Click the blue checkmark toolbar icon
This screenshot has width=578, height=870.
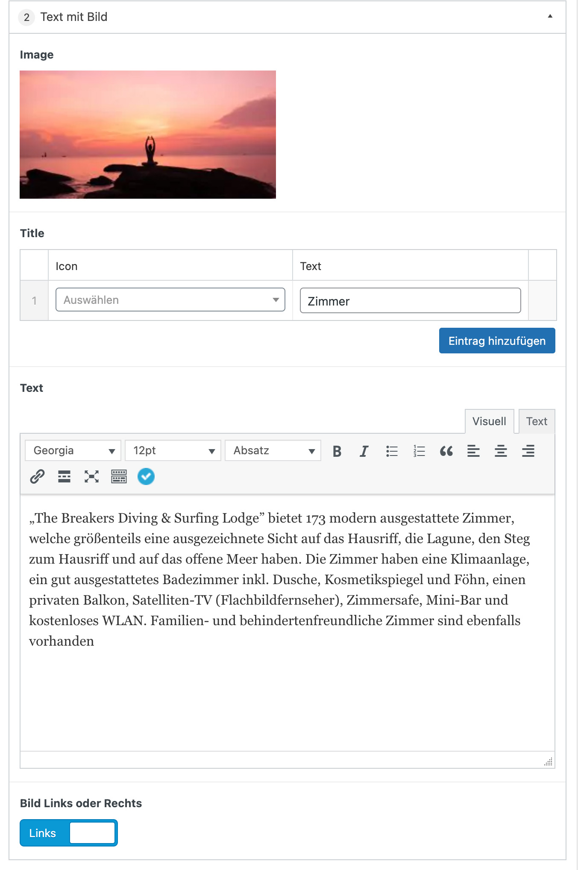click(146, 476)
